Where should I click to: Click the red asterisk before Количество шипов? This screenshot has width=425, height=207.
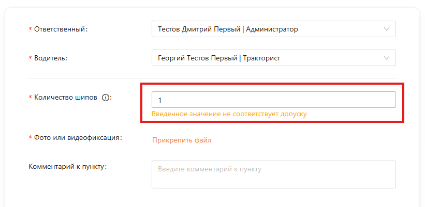tap(30, 98)
